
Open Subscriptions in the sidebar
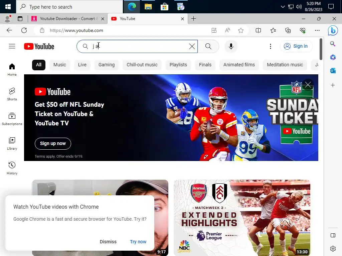tap(12, 119)
